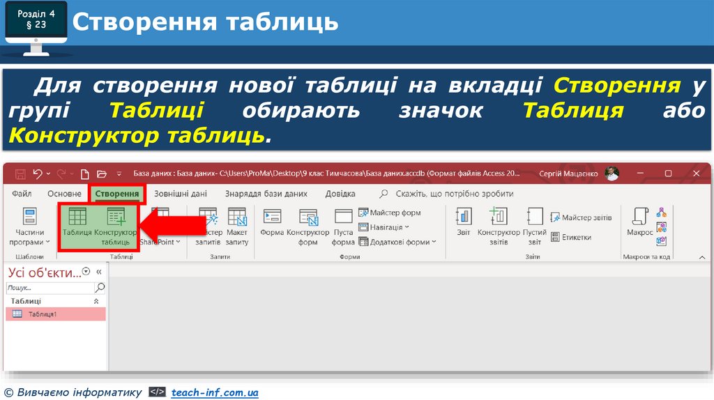Screen dimensions: 714x400
Task: Collapse the Таблиці group in navigation pane
Action: [96, 301]
